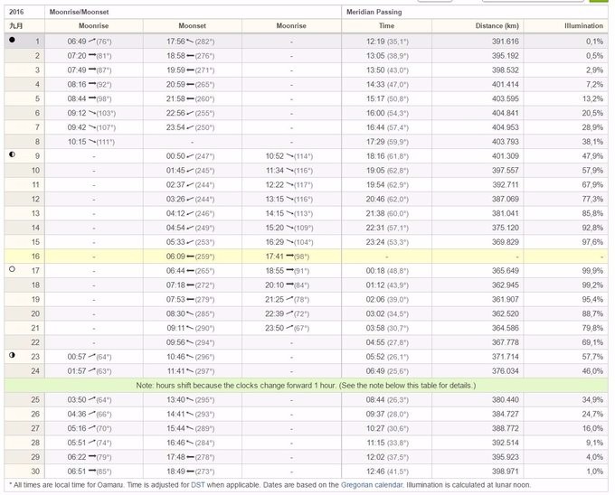
Task: Select the Illumination column header
Action: [x=581, y=26]
